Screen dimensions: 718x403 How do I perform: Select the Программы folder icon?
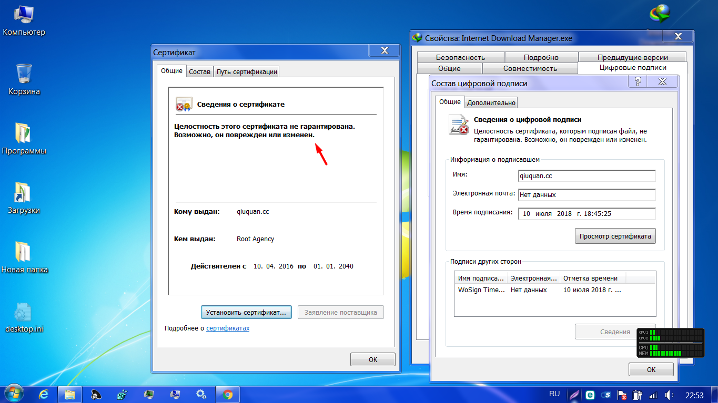click(x=24, y=139)
